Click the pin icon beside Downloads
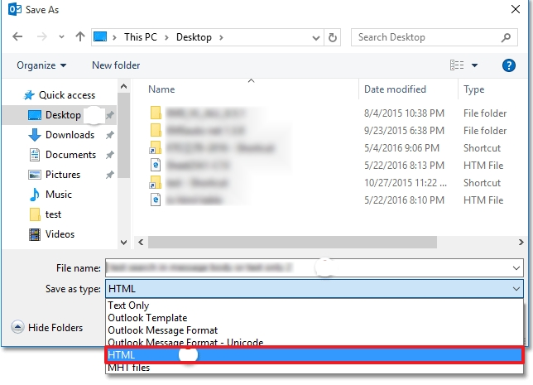Image resolution: width=533 pixels, height=385 pixels. 109,135
